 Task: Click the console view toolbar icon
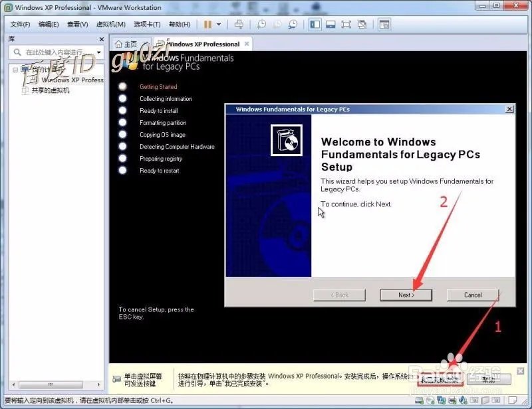coord(331,24)
